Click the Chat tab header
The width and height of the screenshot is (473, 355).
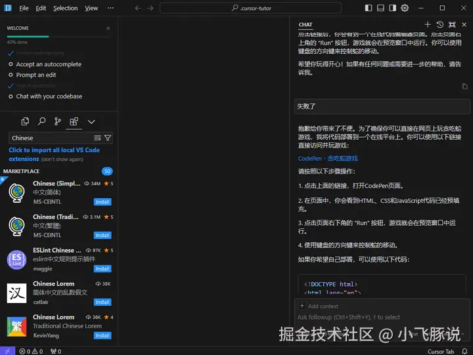coord(305,25)
